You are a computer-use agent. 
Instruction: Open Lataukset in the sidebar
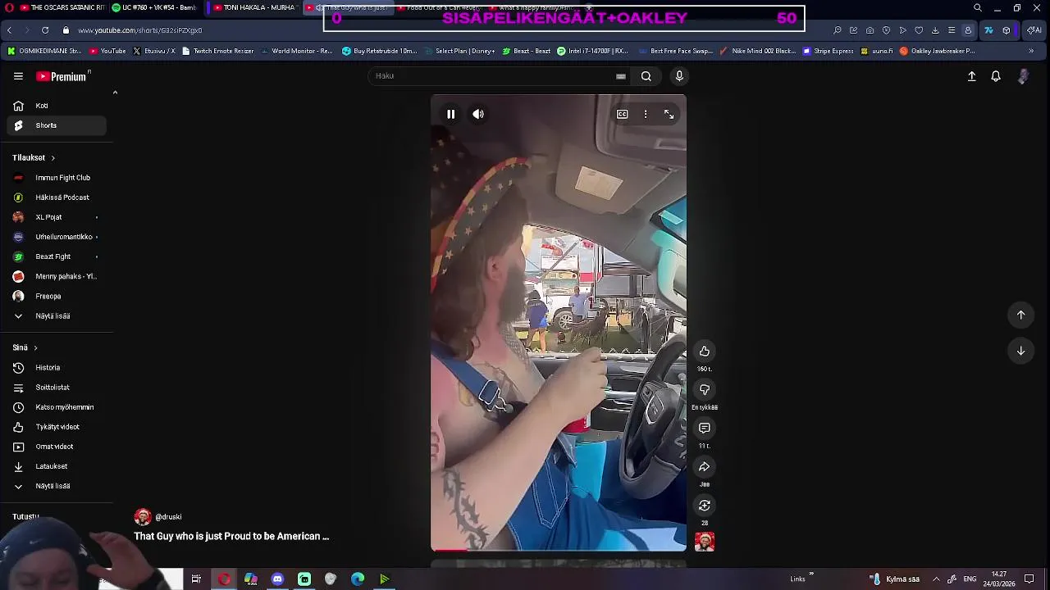click(x=57, y=466)
